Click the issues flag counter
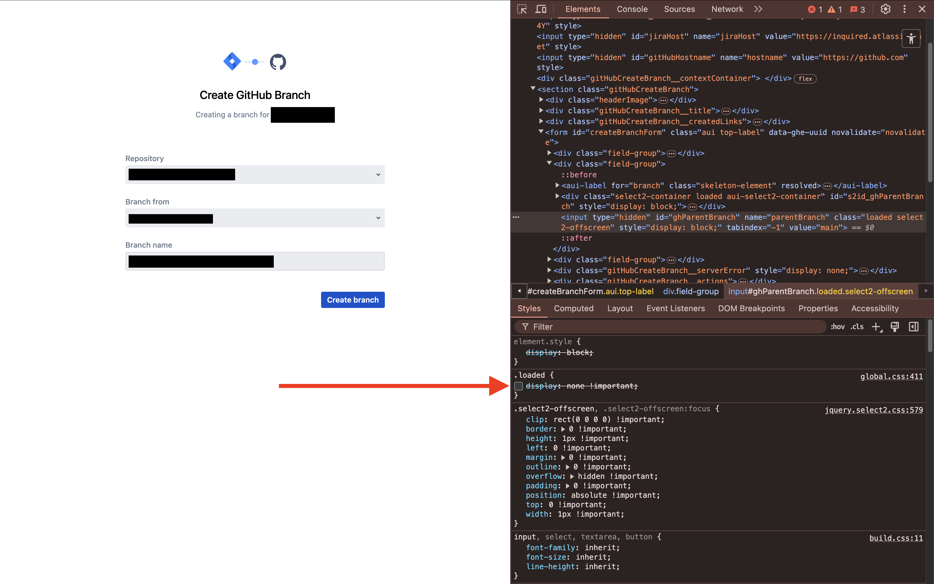The height and width of the screenshot is (584, 934). point(858,9)
